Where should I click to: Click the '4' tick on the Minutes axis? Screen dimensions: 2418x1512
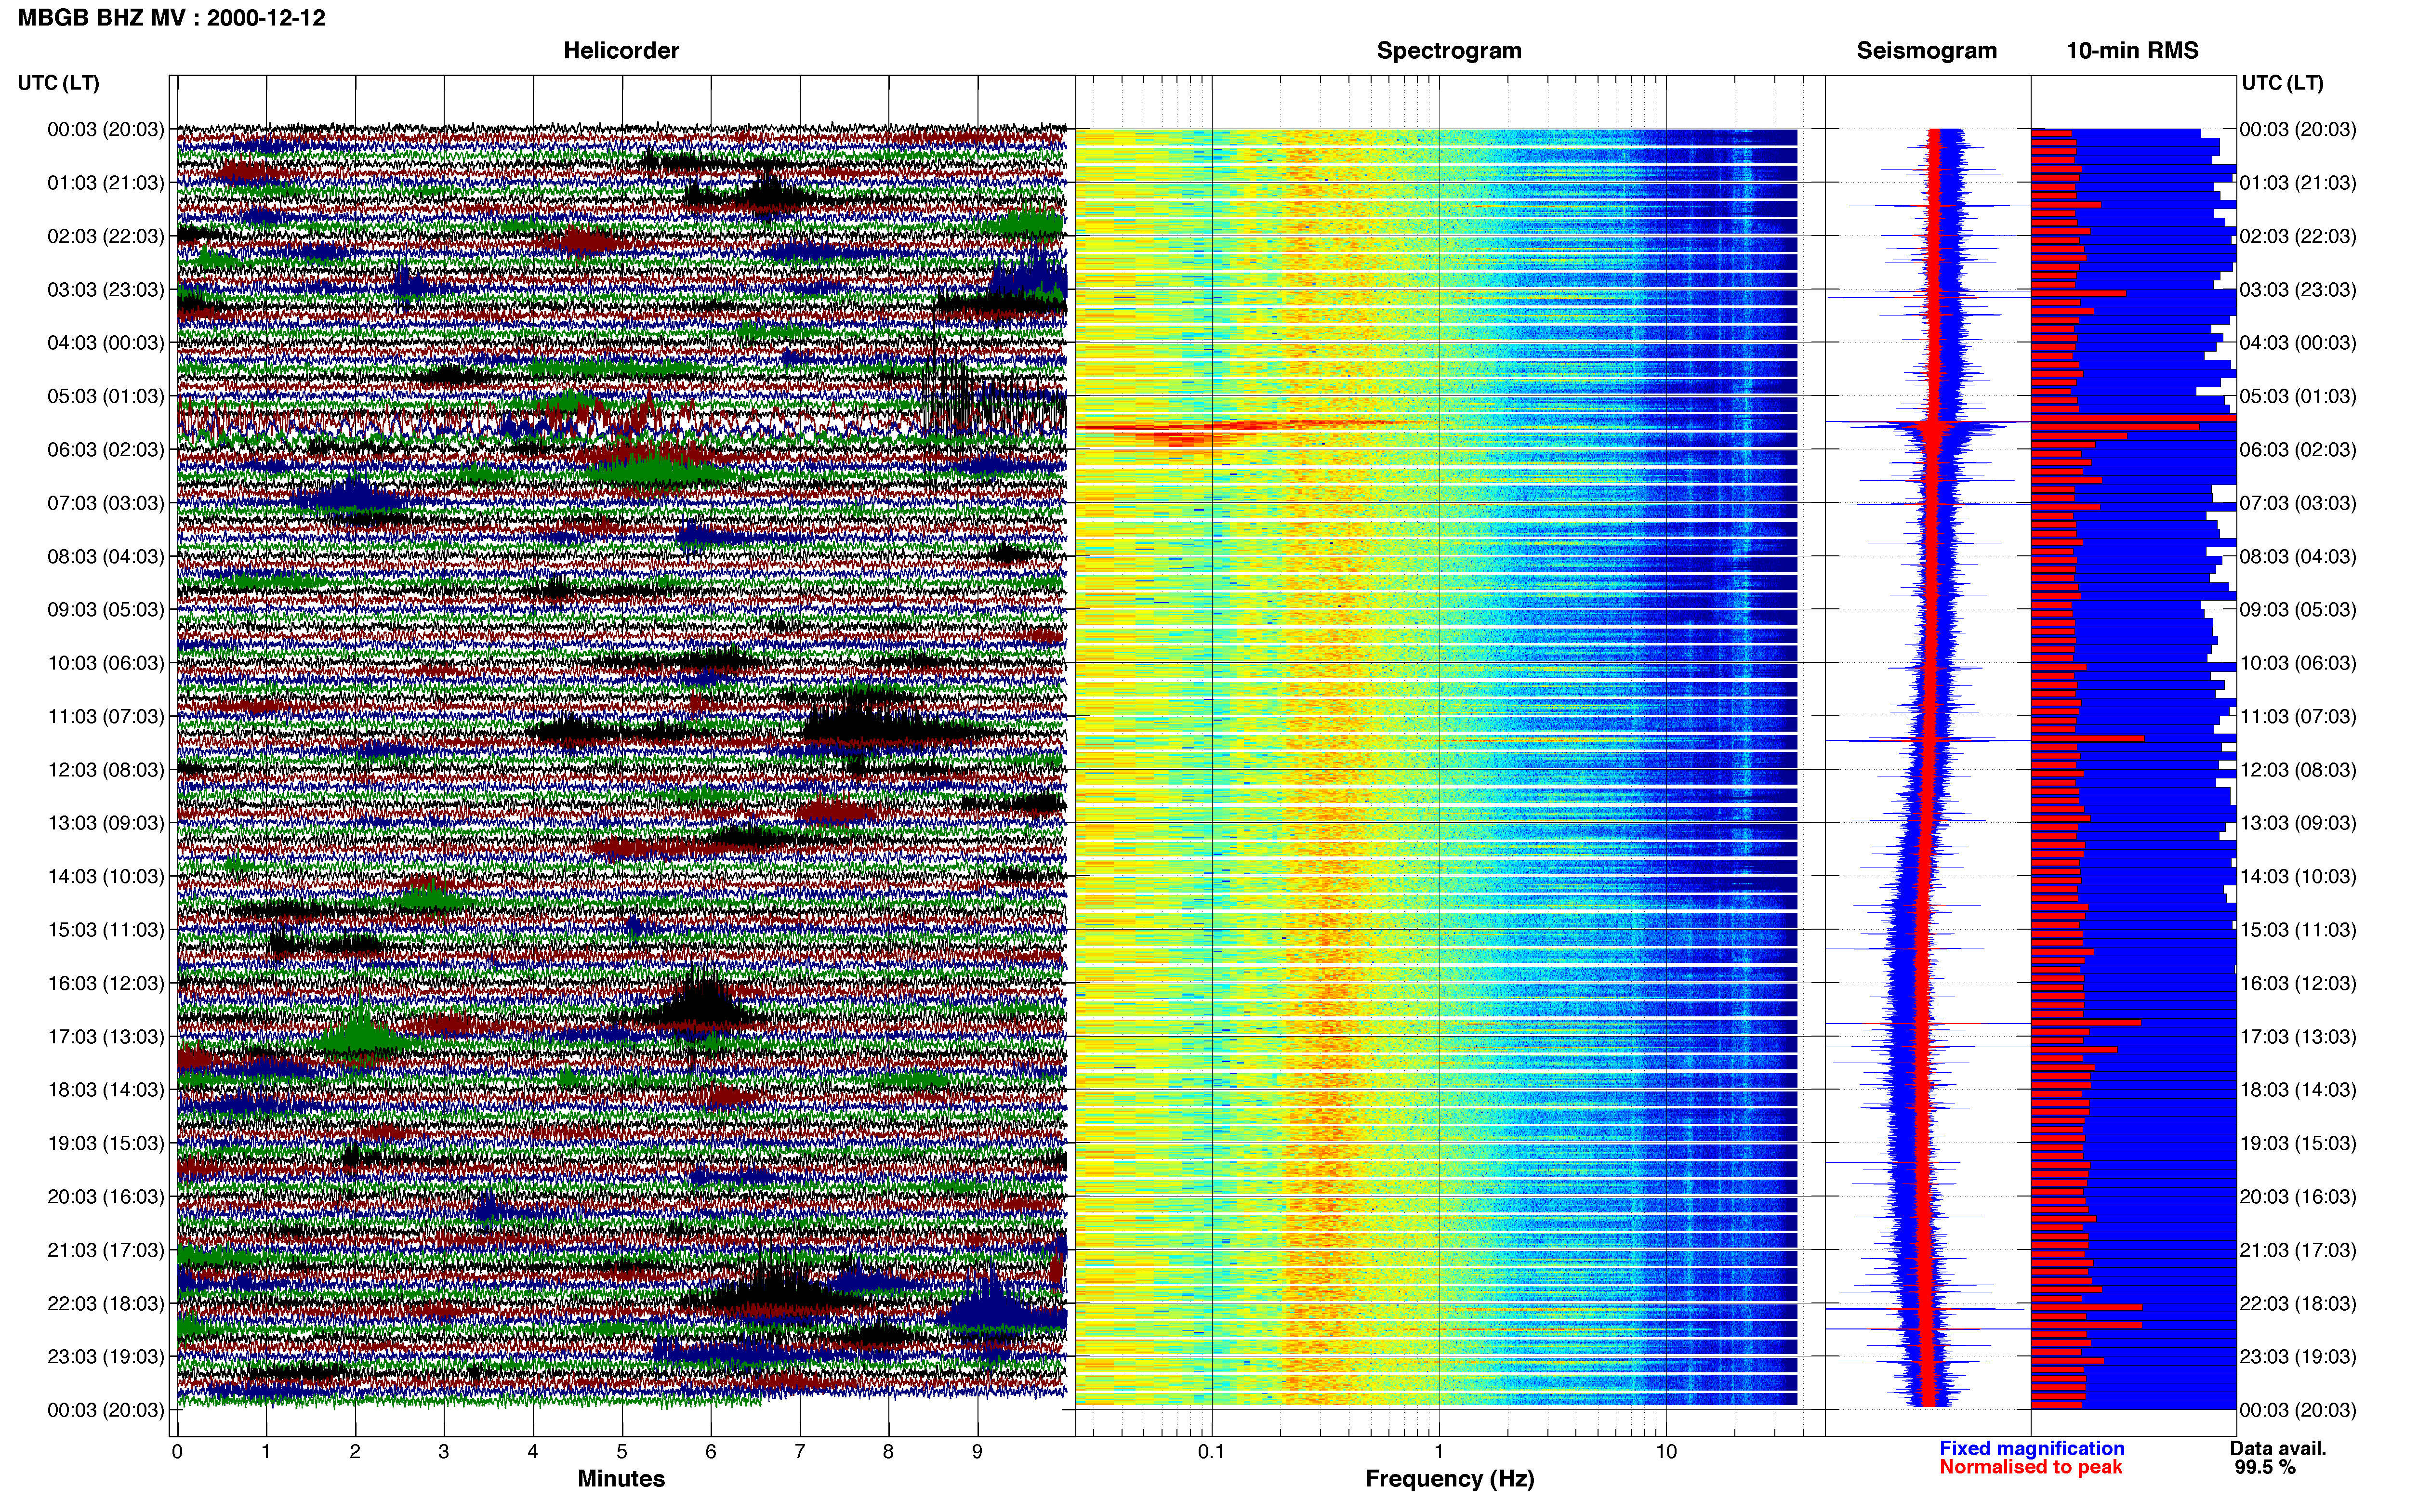coord(533,1451)
